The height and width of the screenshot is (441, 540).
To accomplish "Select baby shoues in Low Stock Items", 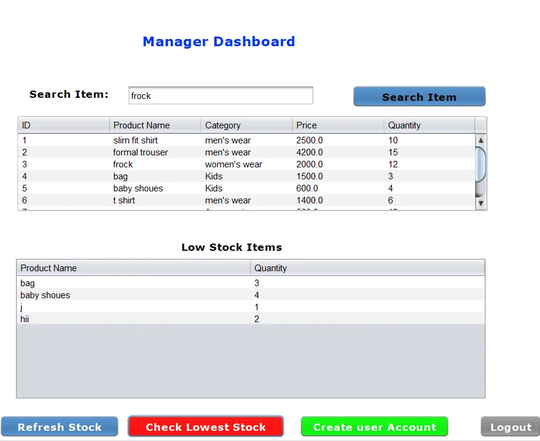I will 134,295.
